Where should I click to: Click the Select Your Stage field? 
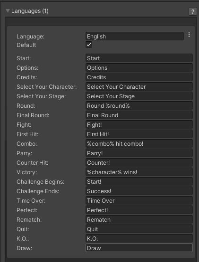coord(139,96)
